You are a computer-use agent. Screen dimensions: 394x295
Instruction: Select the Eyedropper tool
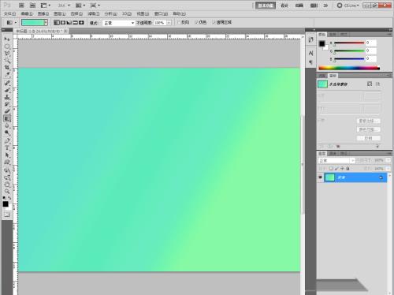point(7,75)
